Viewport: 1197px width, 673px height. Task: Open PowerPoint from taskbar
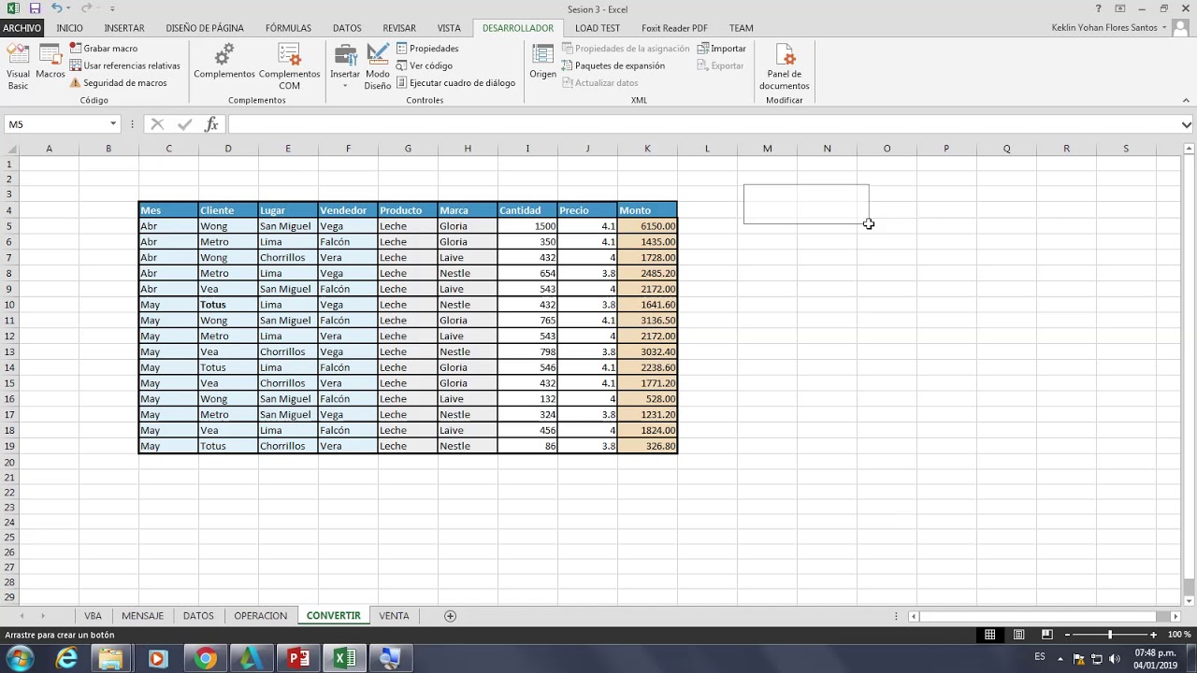pos(298,659)
